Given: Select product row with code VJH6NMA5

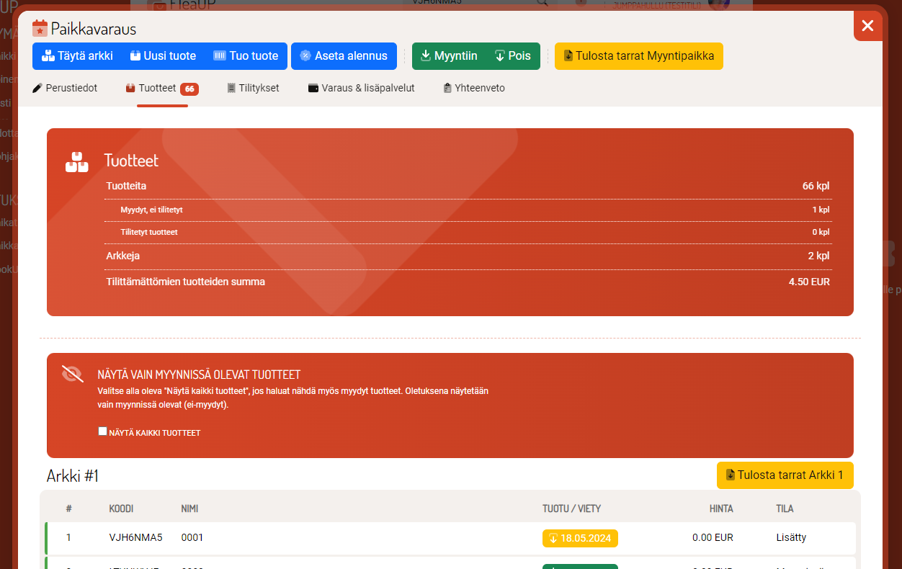Looking at the screenshot, I should (x=135, y=537).
